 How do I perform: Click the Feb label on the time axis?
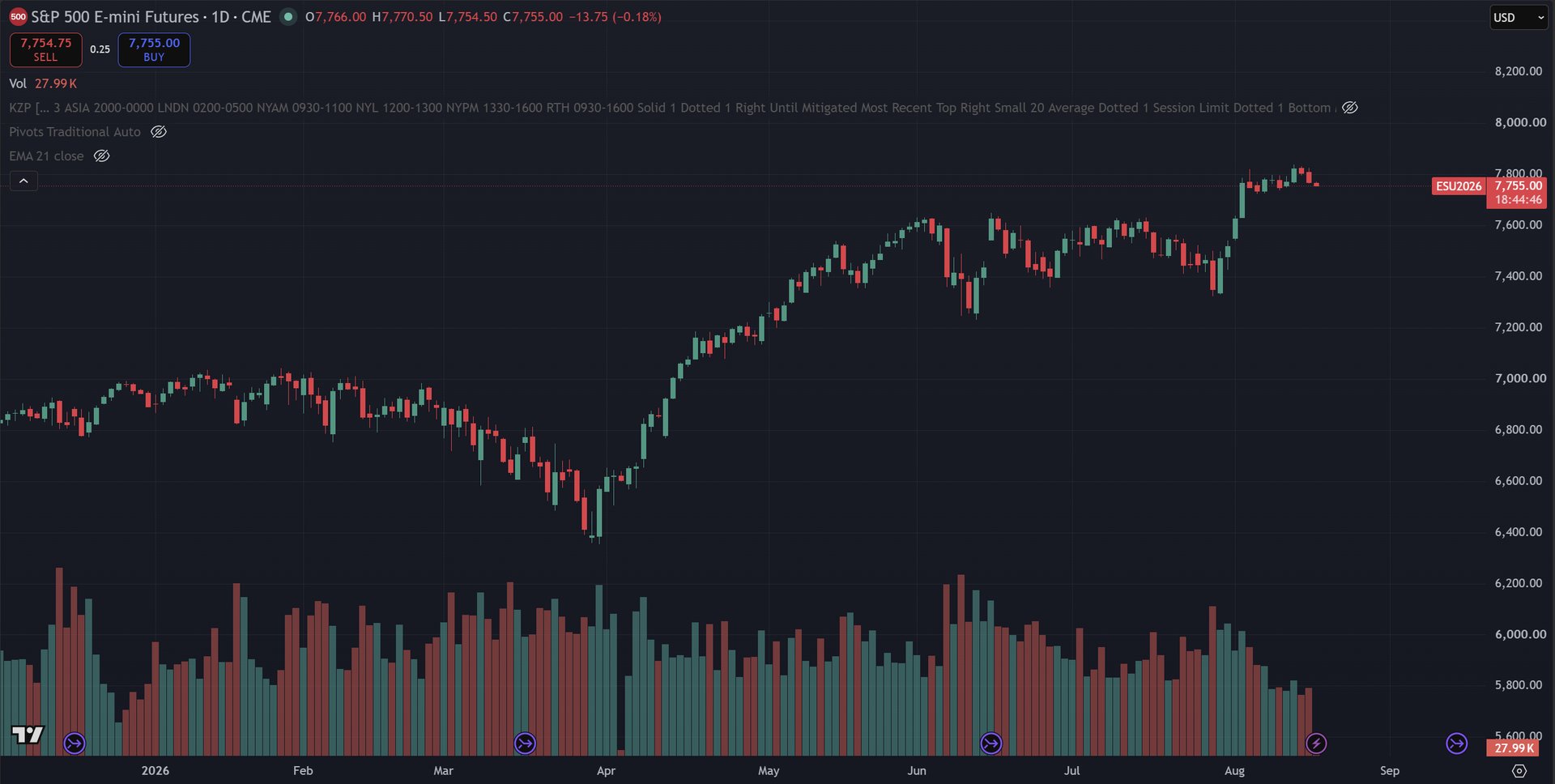(x=303, y=771)
